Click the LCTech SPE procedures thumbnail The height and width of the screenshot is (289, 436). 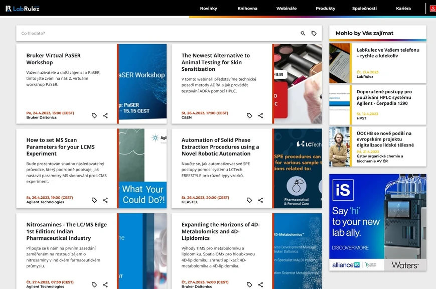pos(298,168)
